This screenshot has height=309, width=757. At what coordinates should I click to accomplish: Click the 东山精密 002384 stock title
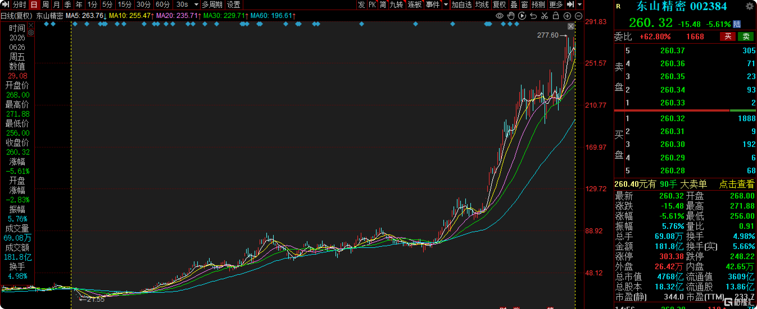(681, 6)
